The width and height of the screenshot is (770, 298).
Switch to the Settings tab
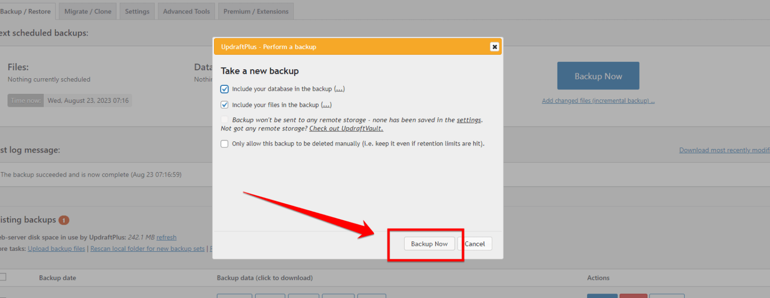click(137, 11)
